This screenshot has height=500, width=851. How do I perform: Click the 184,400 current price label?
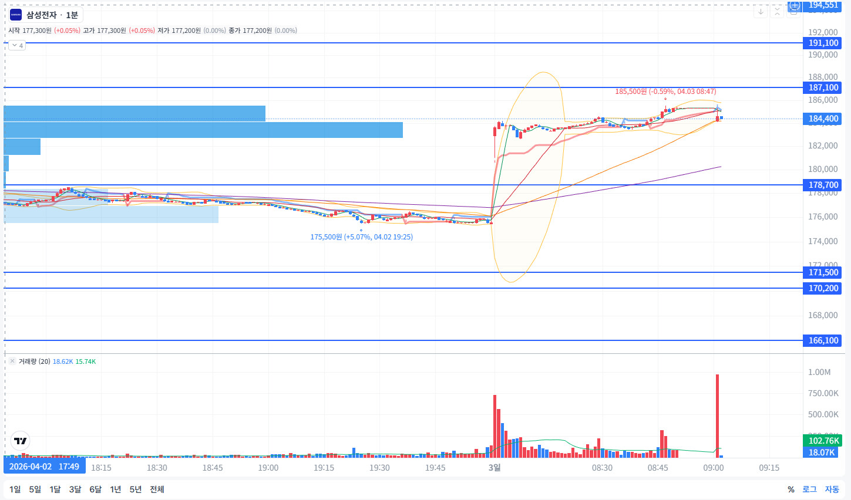click(x=823, y=119)
